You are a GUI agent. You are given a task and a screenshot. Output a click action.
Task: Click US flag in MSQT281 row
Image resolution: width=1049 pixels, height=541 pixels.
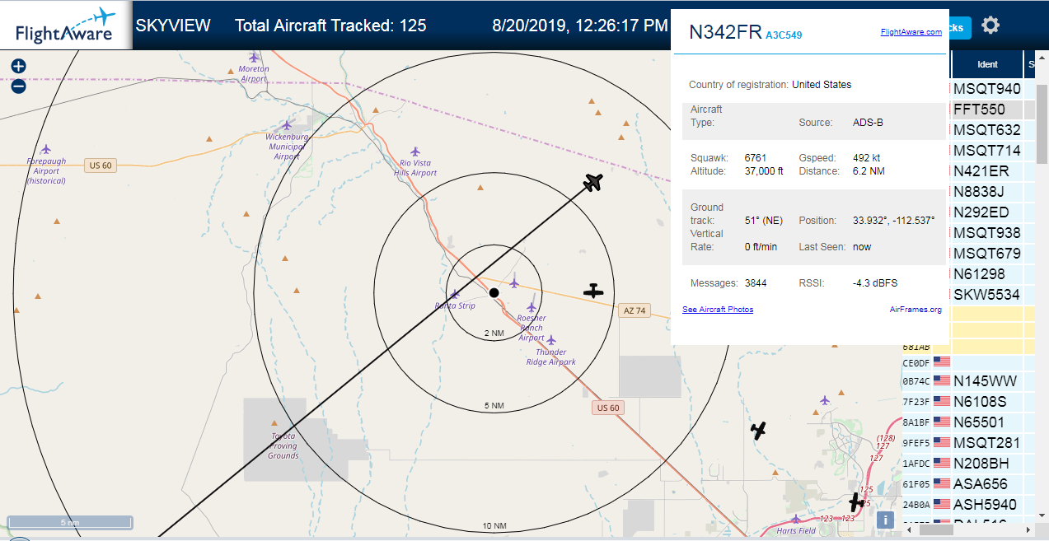click(942, 443)
